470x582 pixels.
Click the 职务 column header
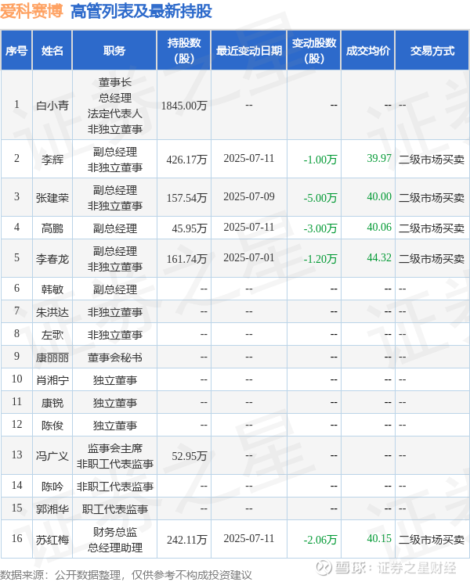[x=114, y=51]
